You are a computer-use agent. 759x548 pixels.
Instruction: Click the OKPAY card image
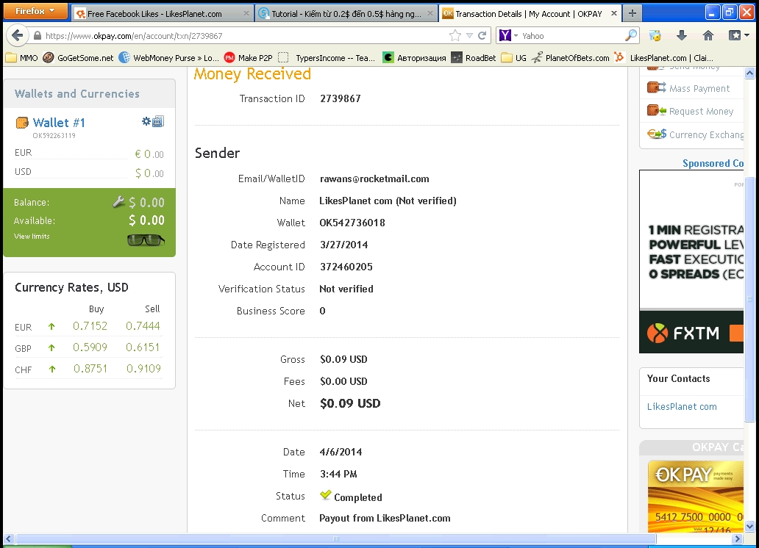click(x=696, y=497)
